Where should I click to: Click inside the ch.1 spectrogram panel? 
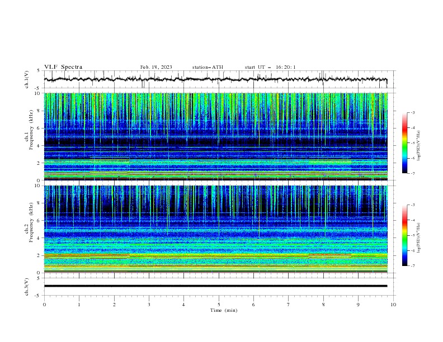tap(215, 136)
